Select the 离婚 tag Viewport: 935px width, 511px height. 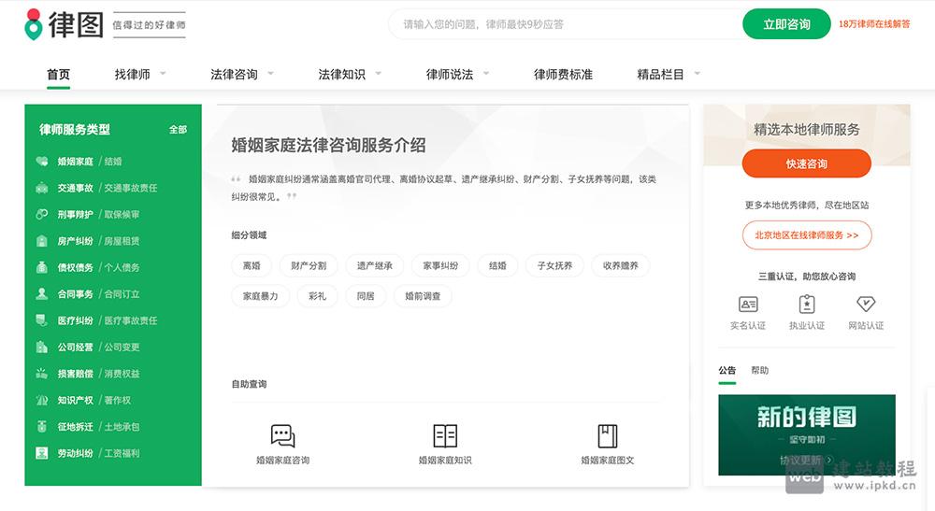252,265
